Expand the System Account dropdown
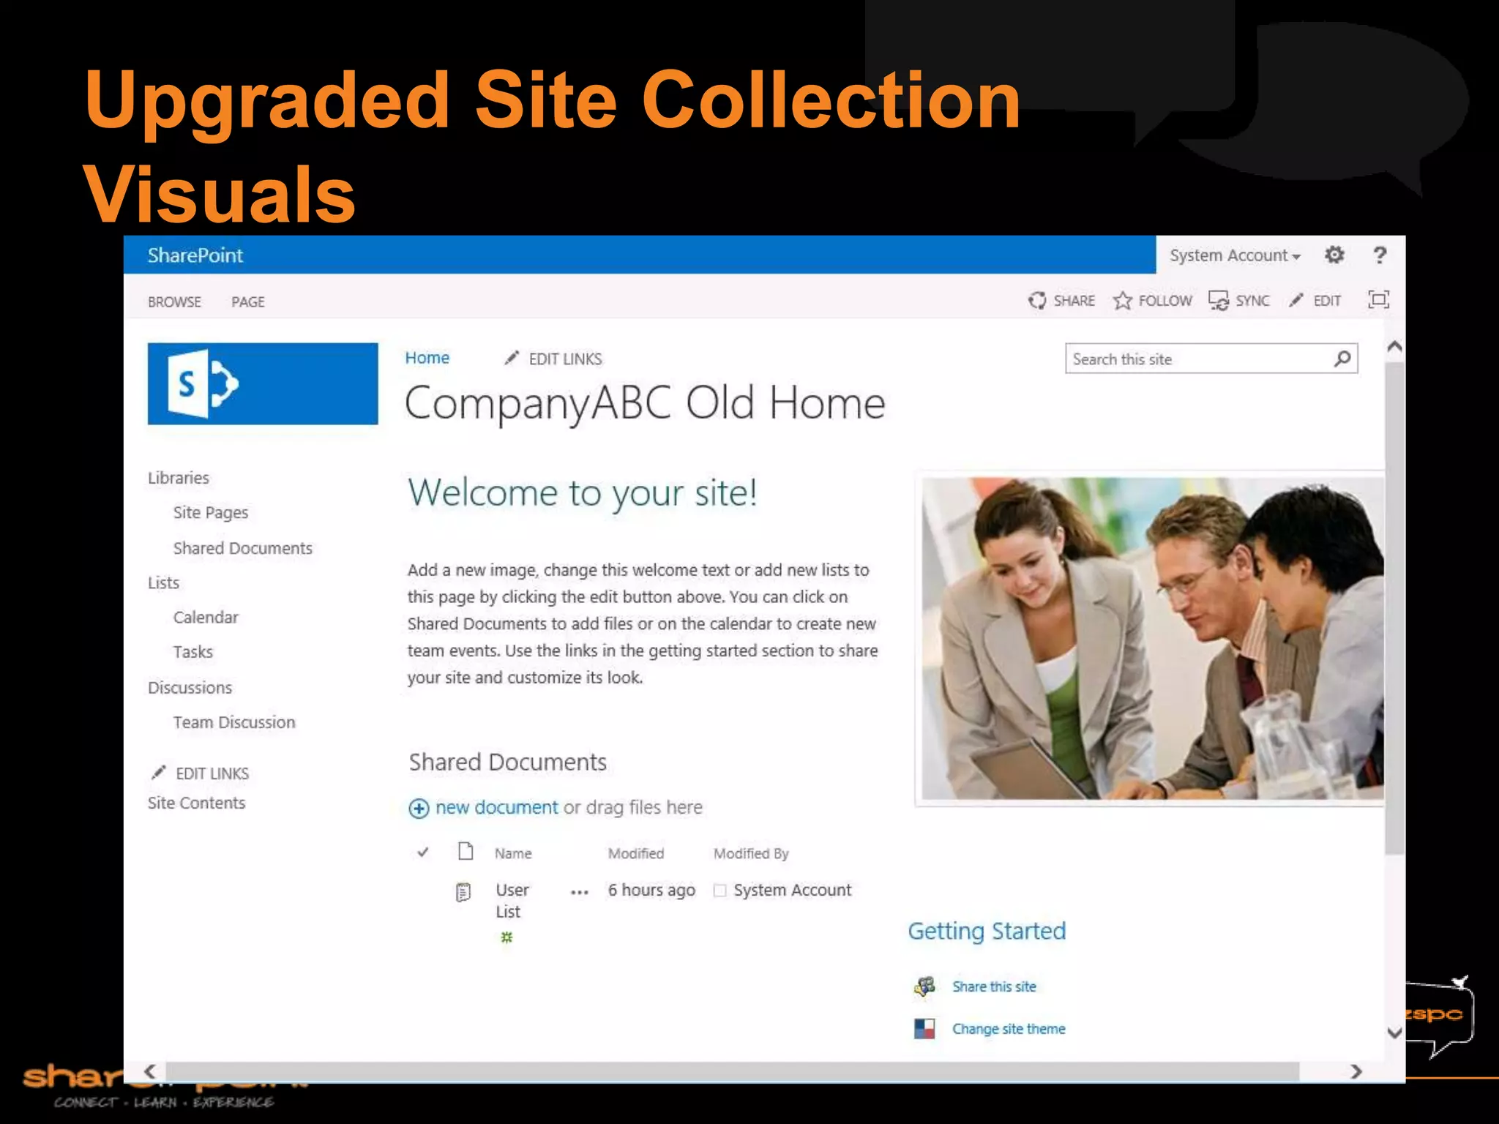 click(1234, 255)
